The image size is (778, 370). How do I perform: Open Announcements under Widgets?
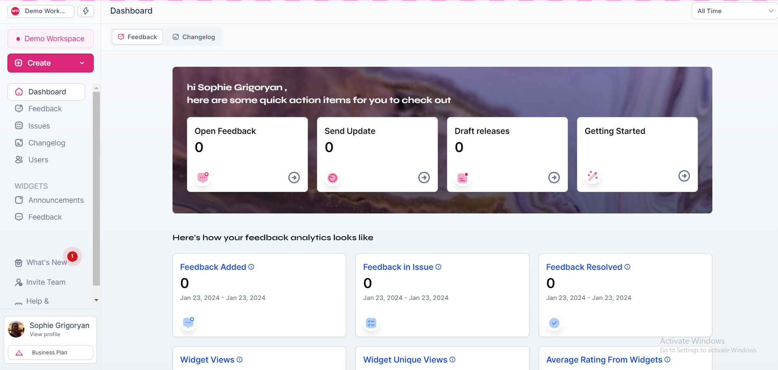(56, 200)
